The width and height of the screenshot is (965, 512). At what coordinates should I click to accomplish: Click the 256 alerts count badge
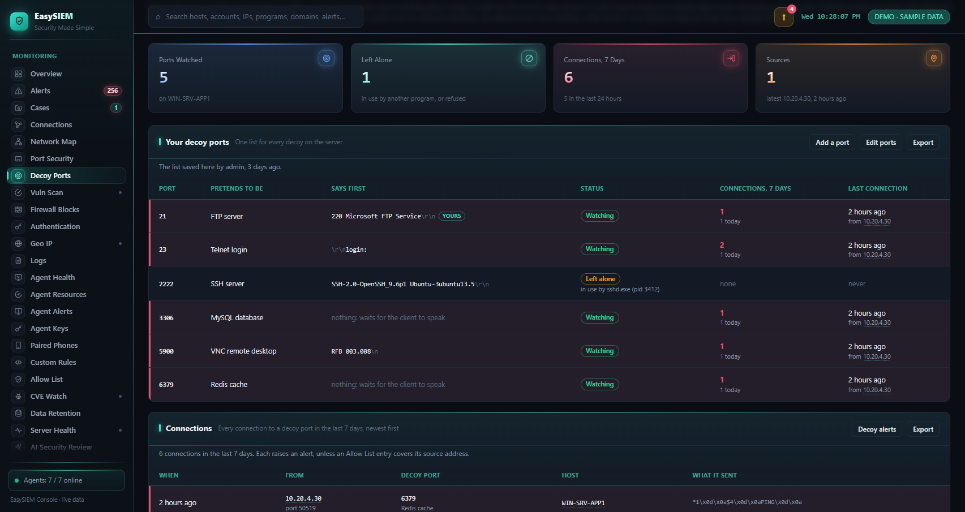[x=113, y=91]
